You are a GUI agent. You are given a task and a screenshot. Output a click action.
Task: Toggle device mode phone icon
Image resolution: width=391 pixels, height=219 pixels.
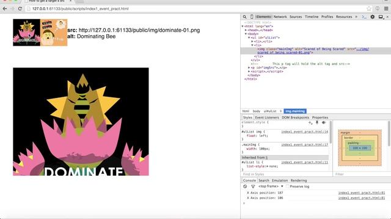click(x=252, y=16)
